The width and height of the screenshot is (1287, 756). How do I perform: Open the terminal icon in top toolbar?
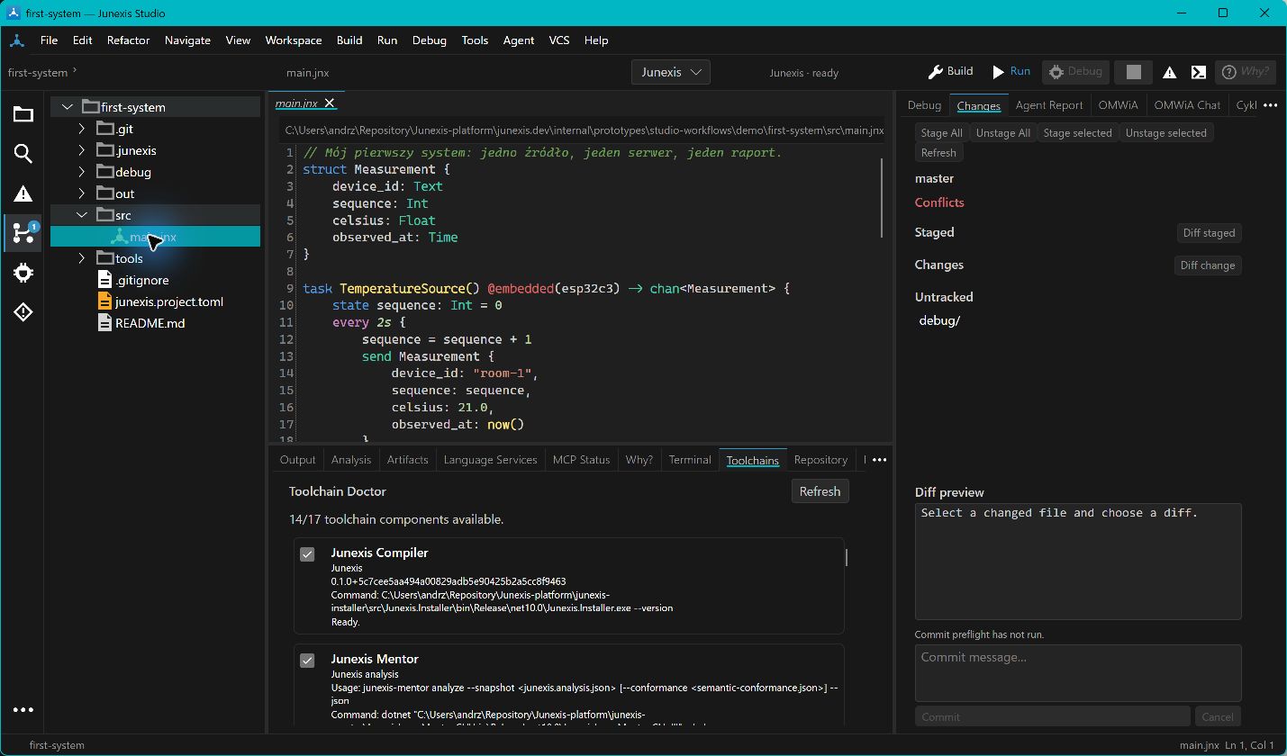click(x=1199, y=73)
